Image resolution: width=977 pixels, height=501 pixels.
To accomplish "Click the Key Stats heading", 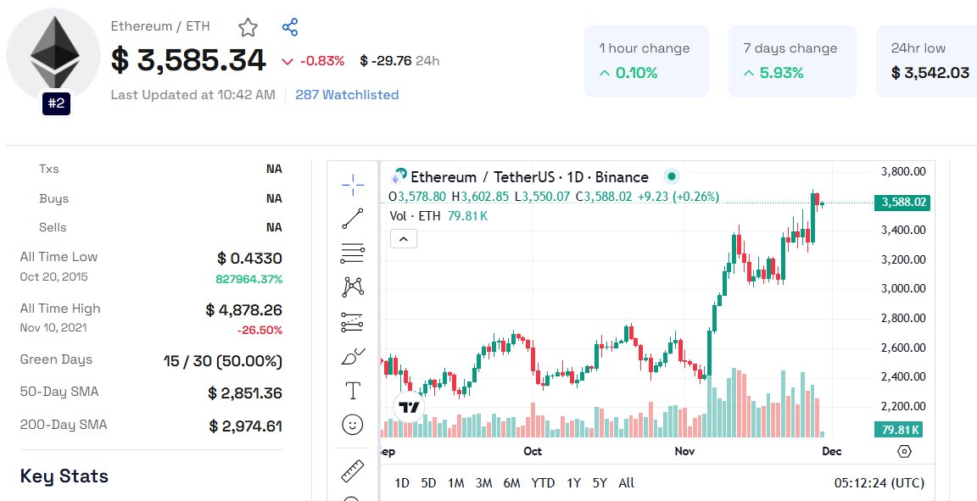I will [64, 476].
